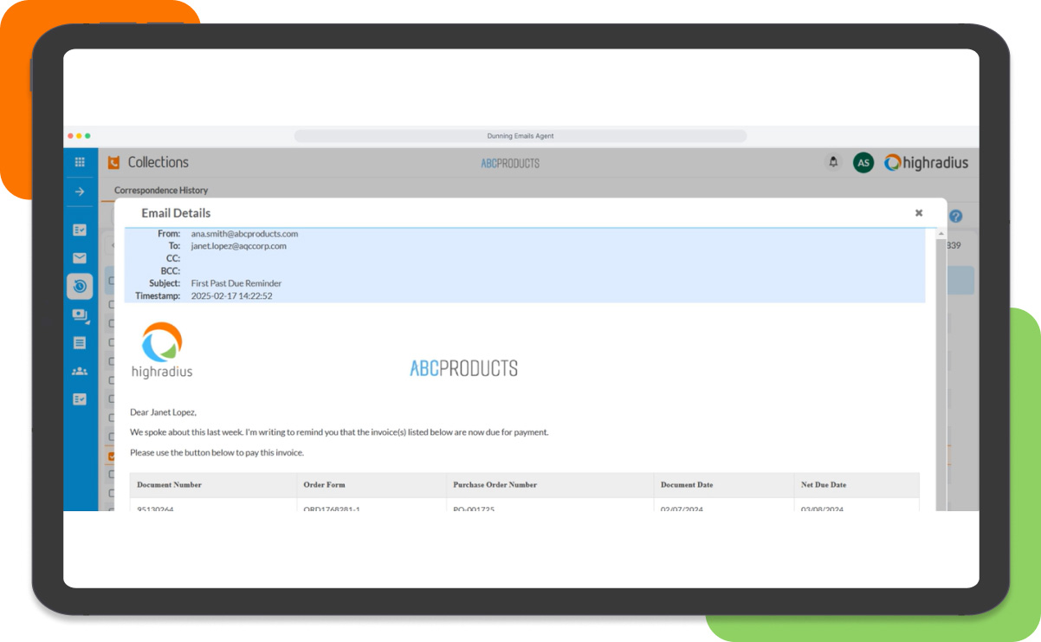This screenshot has width=1041, height=642.
Task: Open the help question mark icon
Action: pyautogui.click(x=955, y=217)
